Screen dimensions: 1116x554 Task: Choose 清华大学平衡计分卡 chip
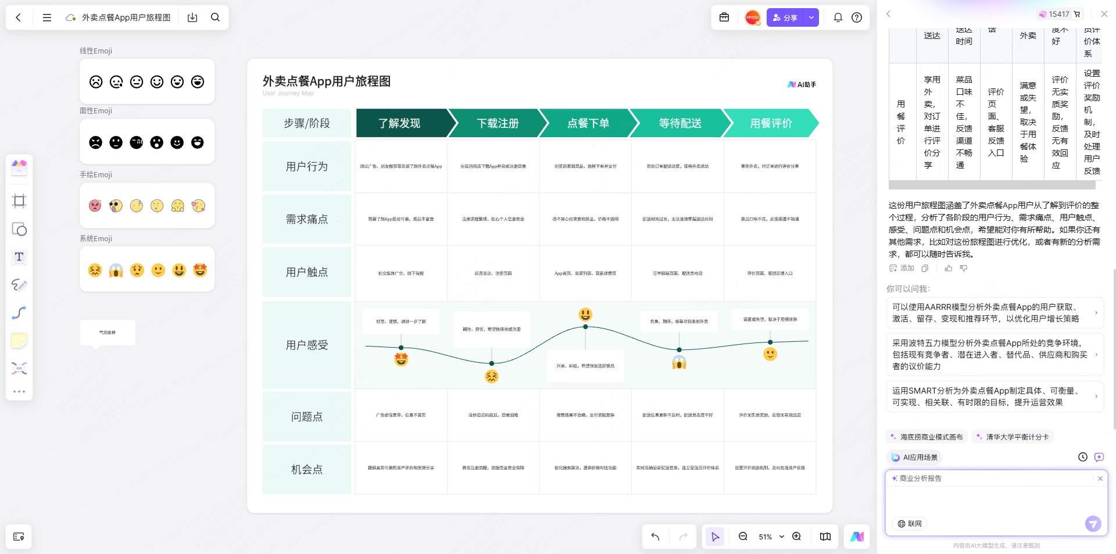(x=1013, y=437)
